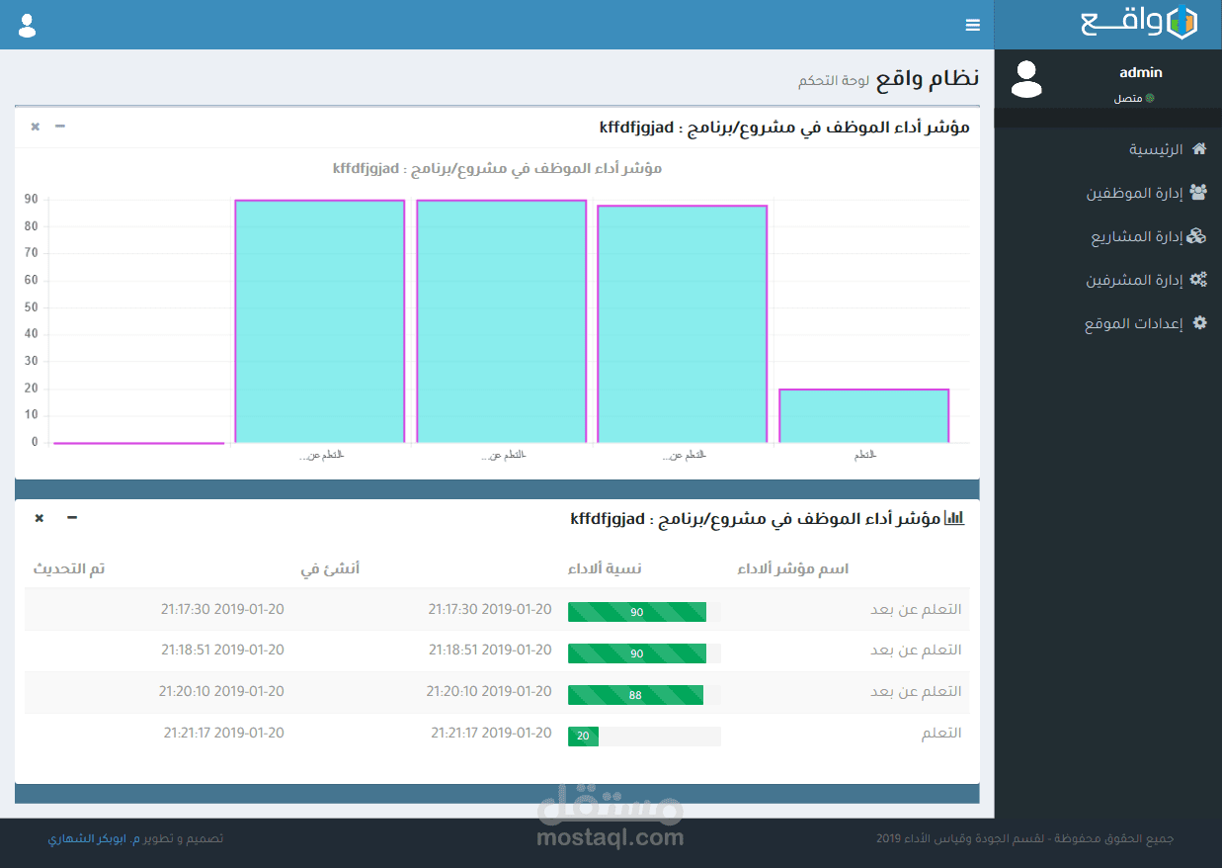This screenshot has height=868, width=1222.
Task: Click created date 2019-01-20 21:20:10
Action: click(x=489, y=692)
